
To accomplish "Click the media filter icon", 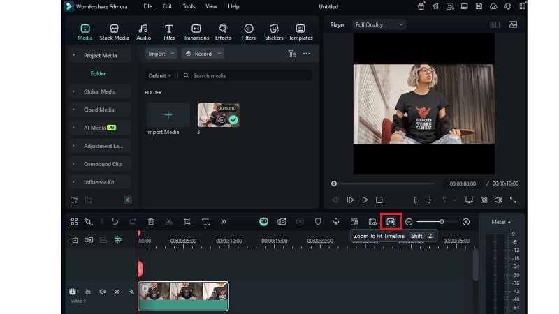I will pos(292,54).
